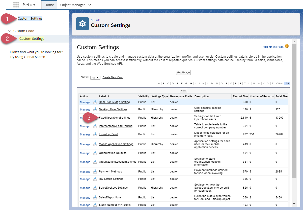
Task: Click the Create New View link
Action: pos(113,77)
